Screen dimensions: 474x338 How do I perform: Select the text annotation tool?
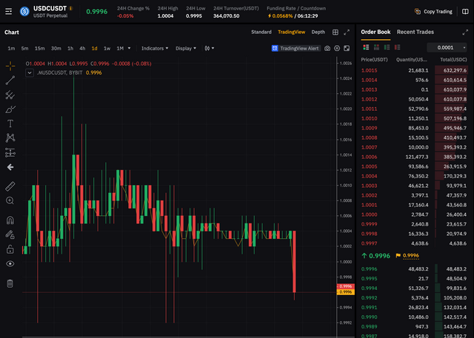click(x=10, y=124)
